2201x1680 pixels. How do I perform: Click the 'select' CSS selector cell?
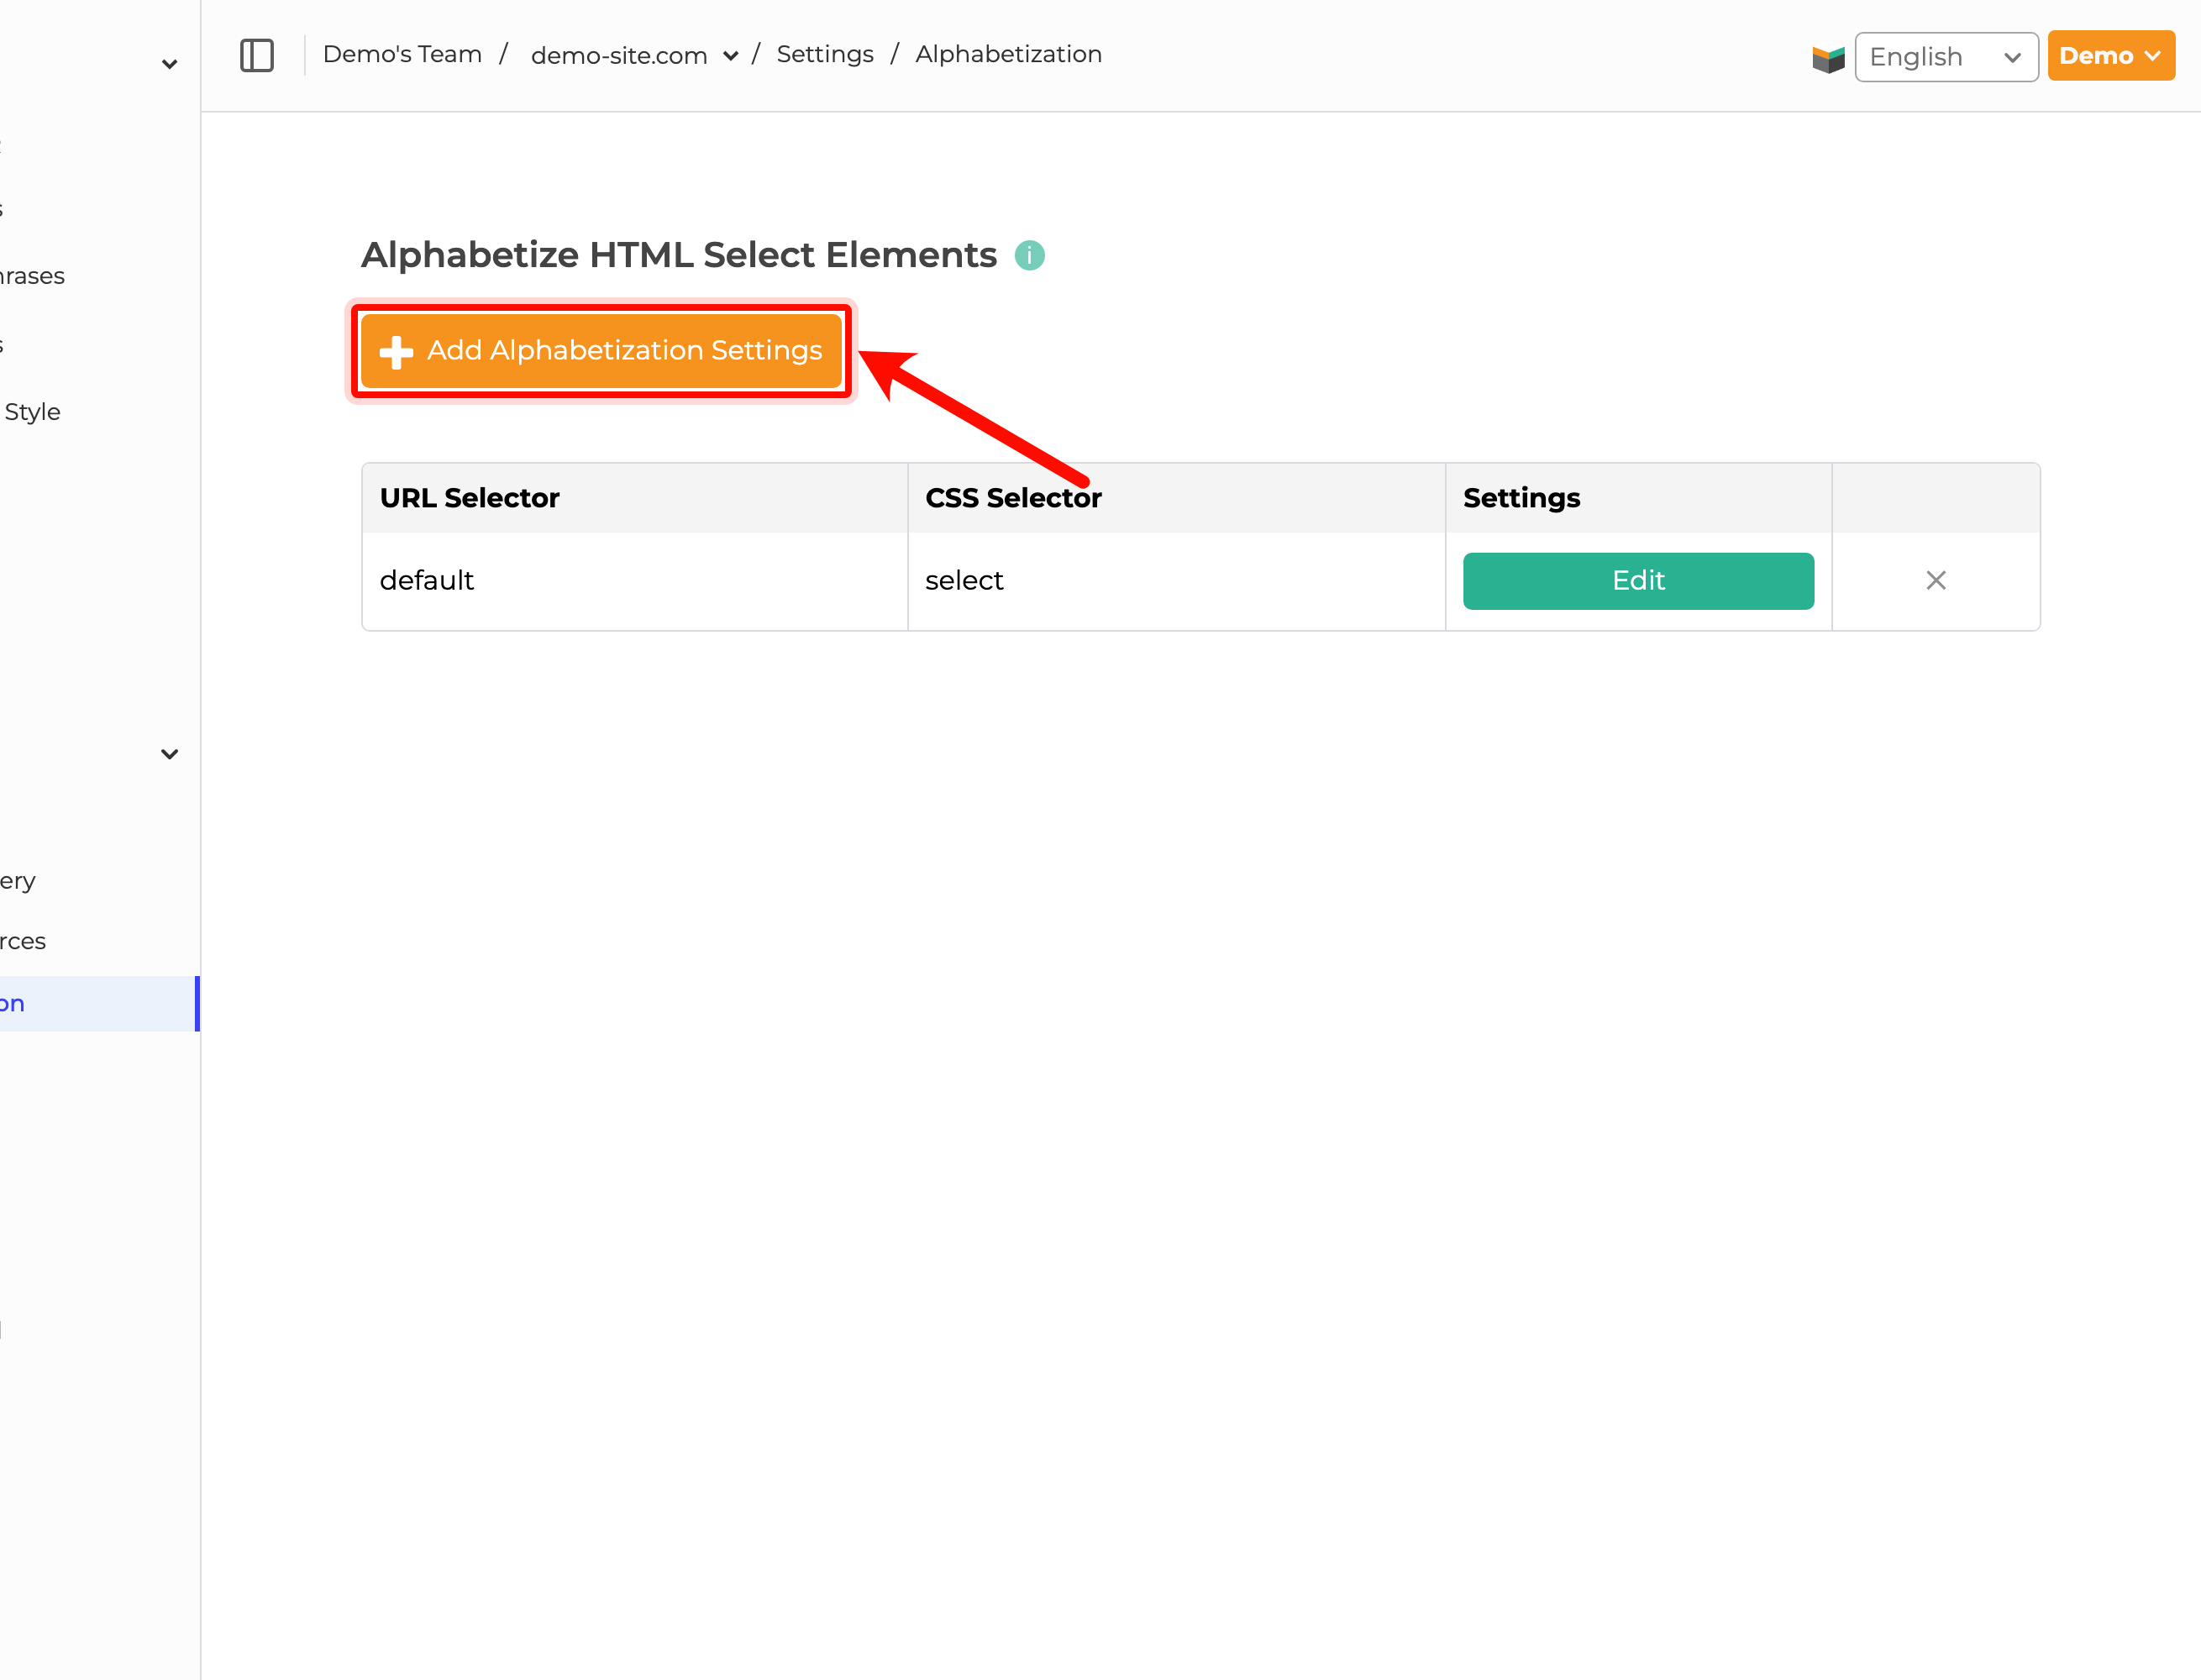point(1176,581)
